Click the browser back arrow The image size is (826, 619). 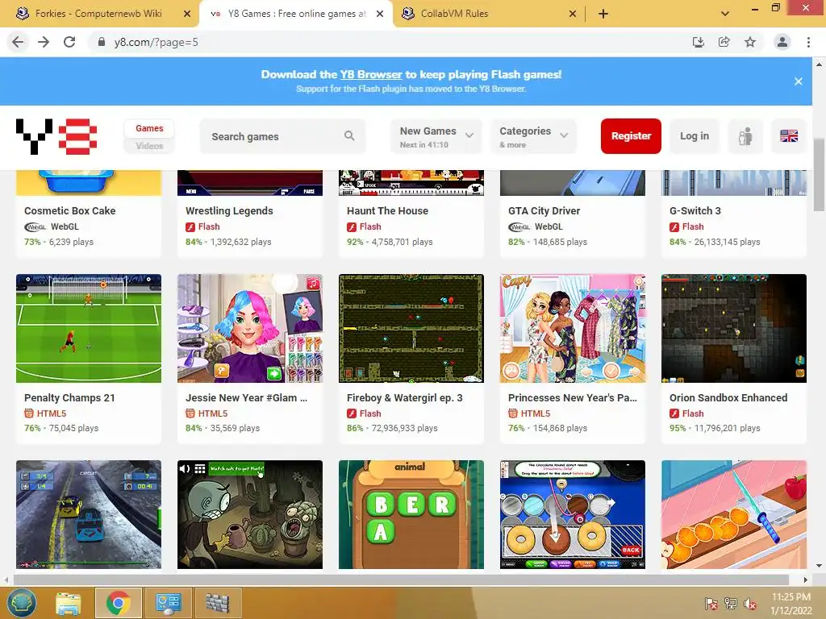pyautogui.click(x=18, y=42)
